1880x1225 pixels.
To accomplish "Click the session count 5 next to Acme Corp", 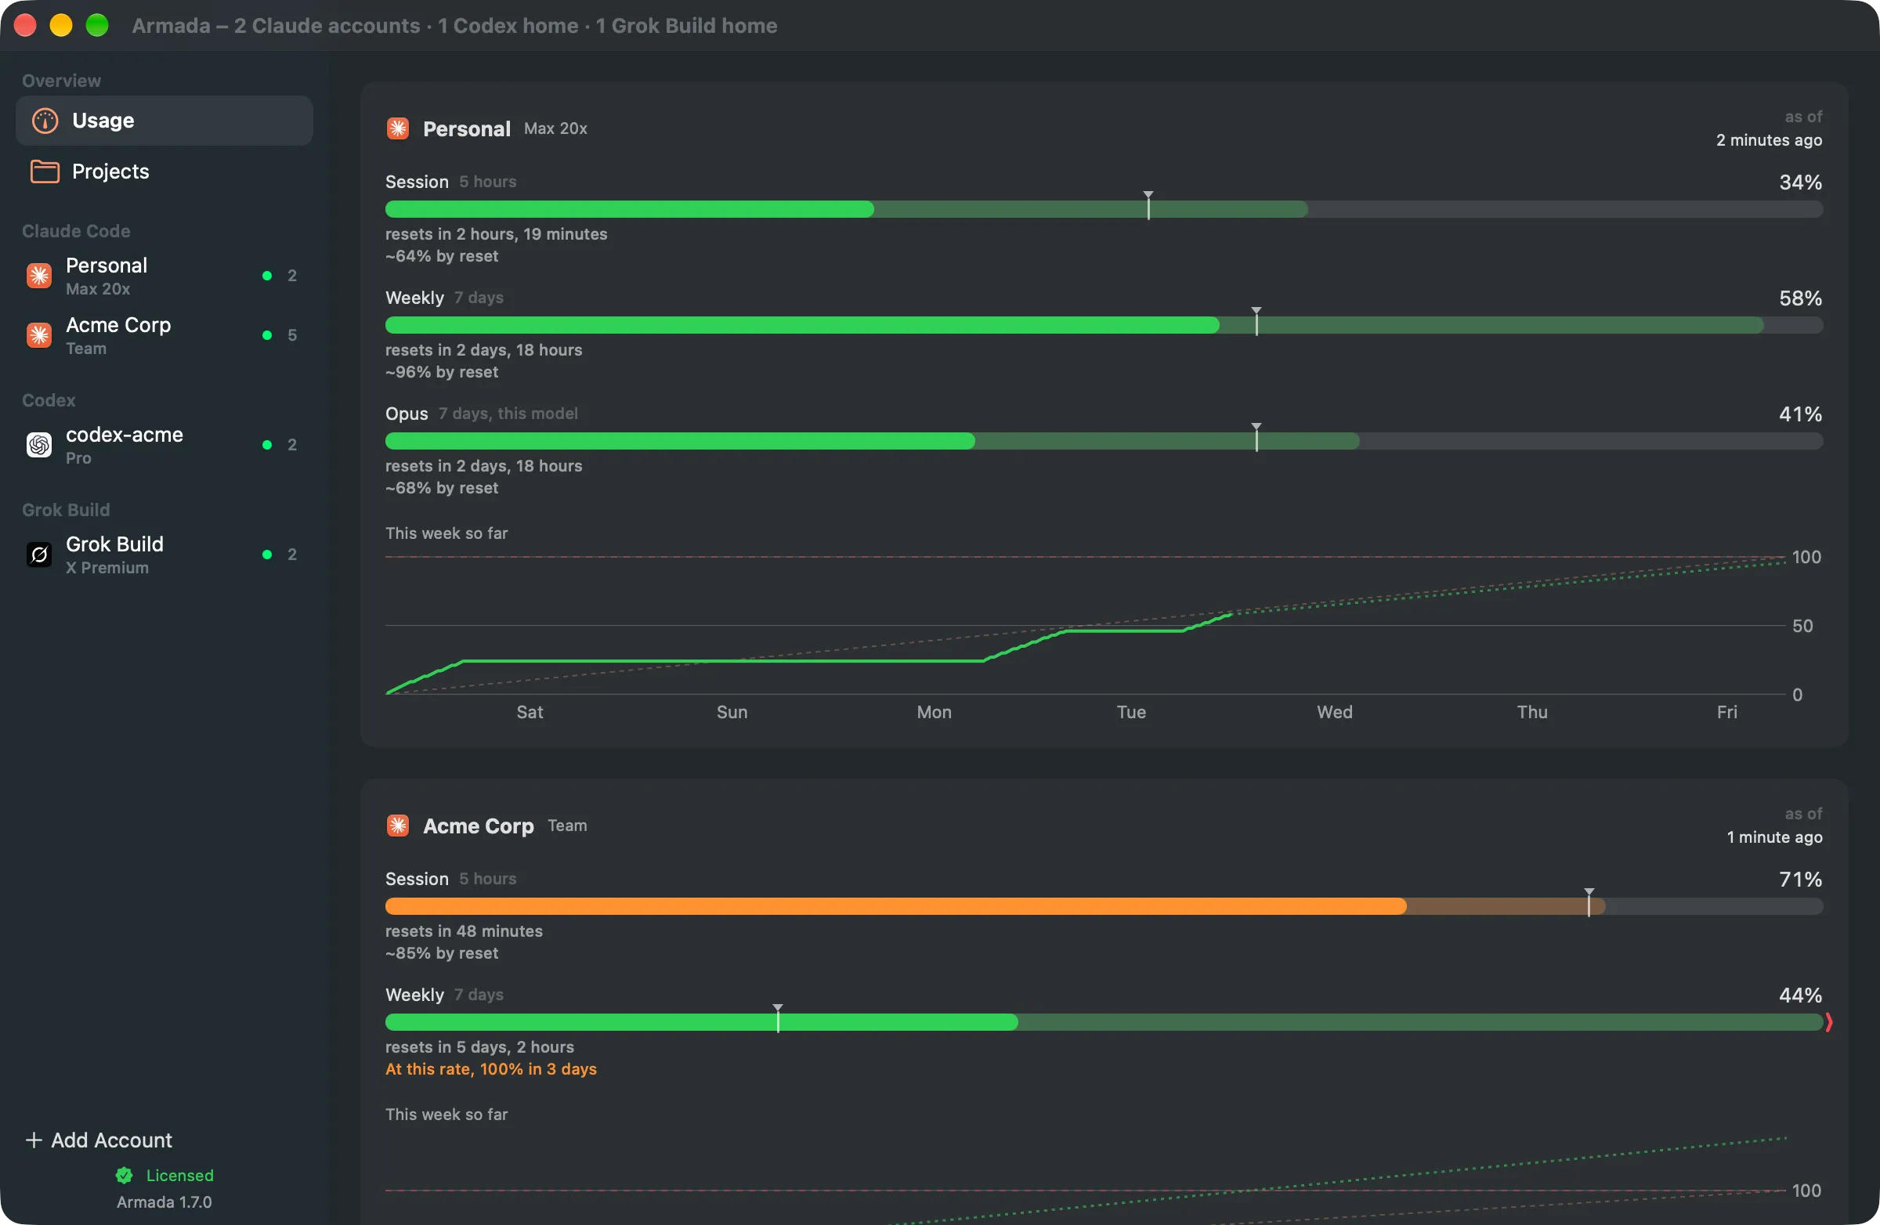I will click(292, 335).
